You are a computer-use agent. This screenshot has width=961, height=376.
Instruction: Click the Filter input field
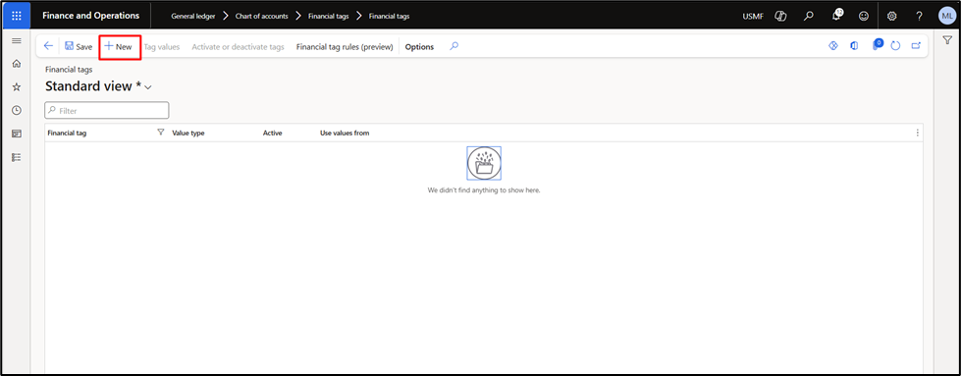(107, 110)
